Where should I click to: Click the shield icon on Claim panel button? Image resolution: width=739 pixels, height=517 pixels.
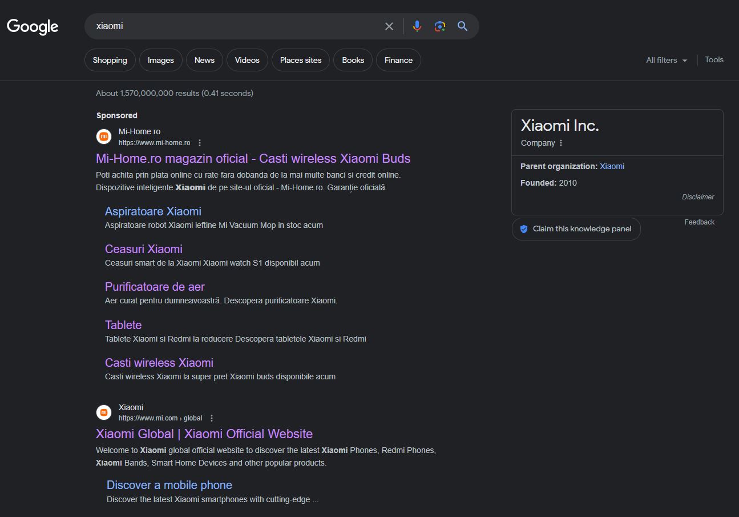coord(524,229)
